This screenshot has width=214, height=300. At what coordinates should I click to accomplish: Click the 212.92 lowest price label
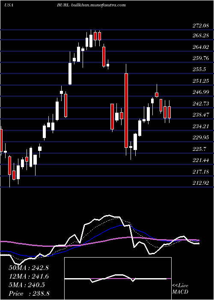pyautogui.click(x=200, y=183)
